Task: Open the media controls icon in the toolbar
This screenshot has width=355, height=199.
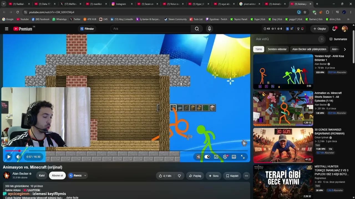Action: (x=337, y=12)
